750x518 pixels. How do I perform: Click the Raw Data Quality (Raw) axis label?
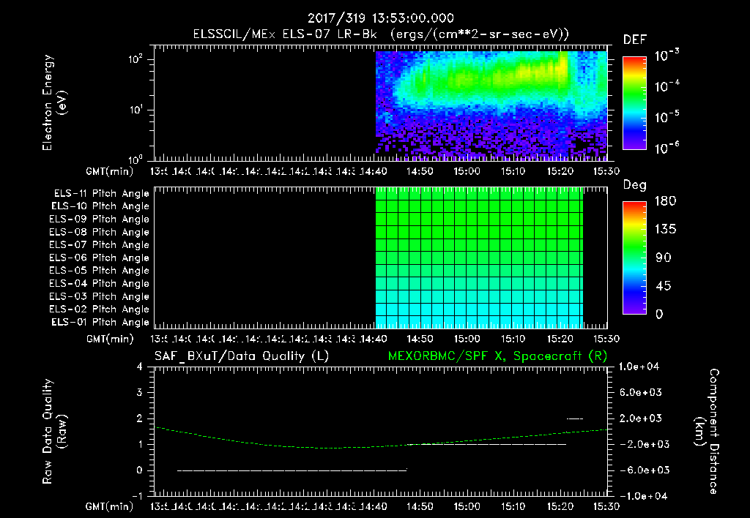(54, 431)
